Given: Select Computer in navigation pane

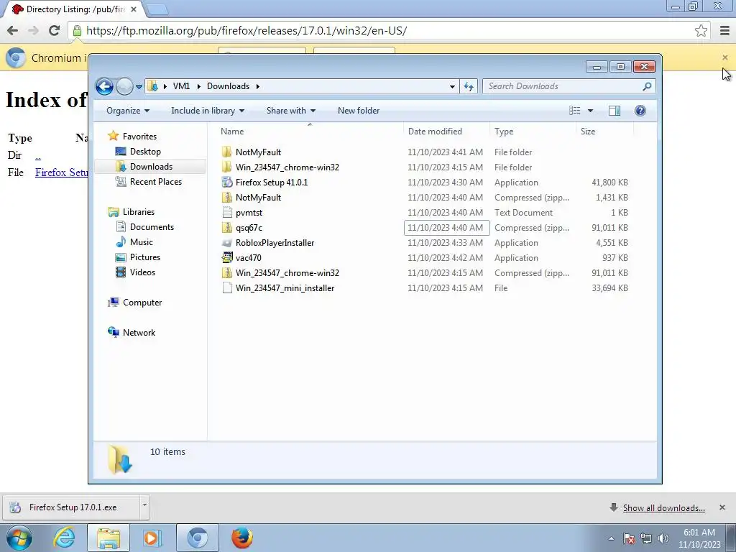Looking at the screenshot, I should tap(142, 303).
